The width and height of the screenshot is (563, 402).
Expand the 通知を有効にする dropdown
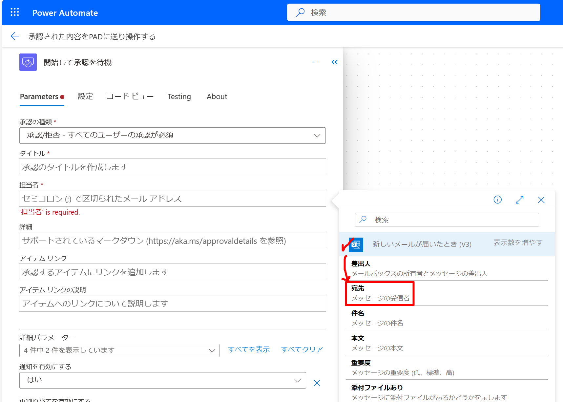click(x=163, y=380)
